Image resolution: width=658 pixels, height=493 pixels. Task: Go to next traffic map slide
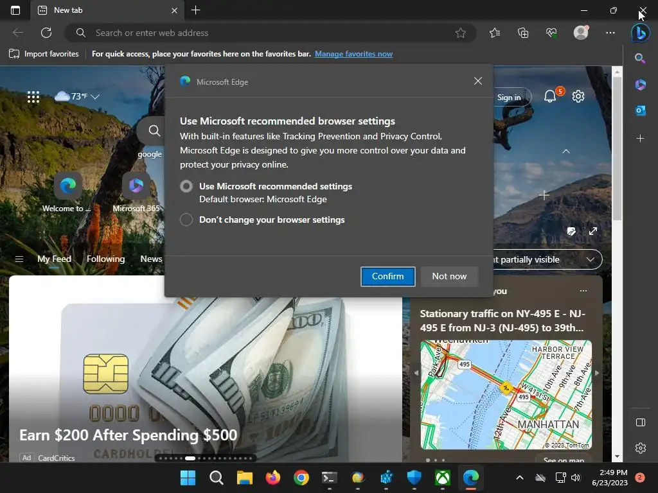pyautogui.click(x=597, y=373)
